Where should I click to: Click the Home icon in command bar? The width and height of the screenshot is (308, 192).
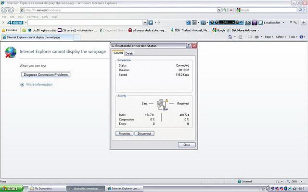pyautogui.click(x=230, y=37)
